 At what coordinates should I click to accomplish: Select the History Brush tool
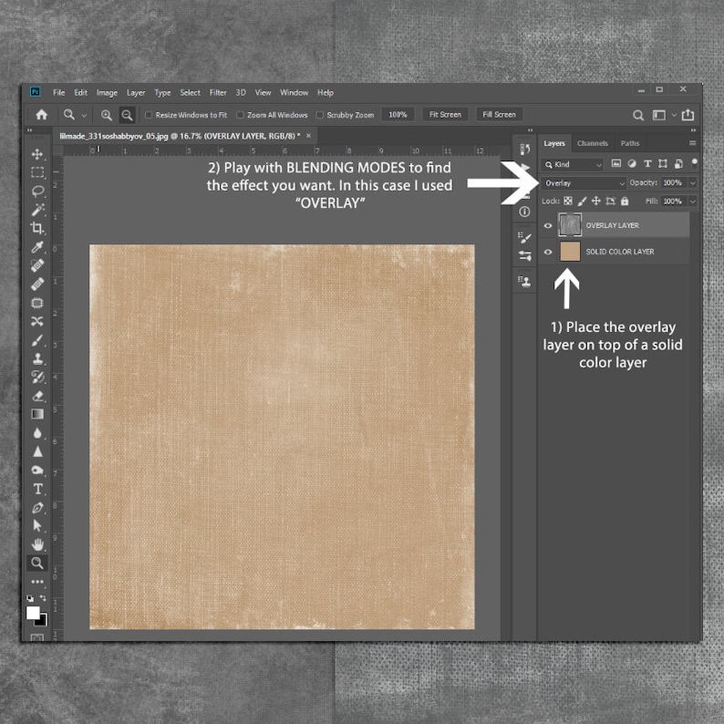(37, 378)
